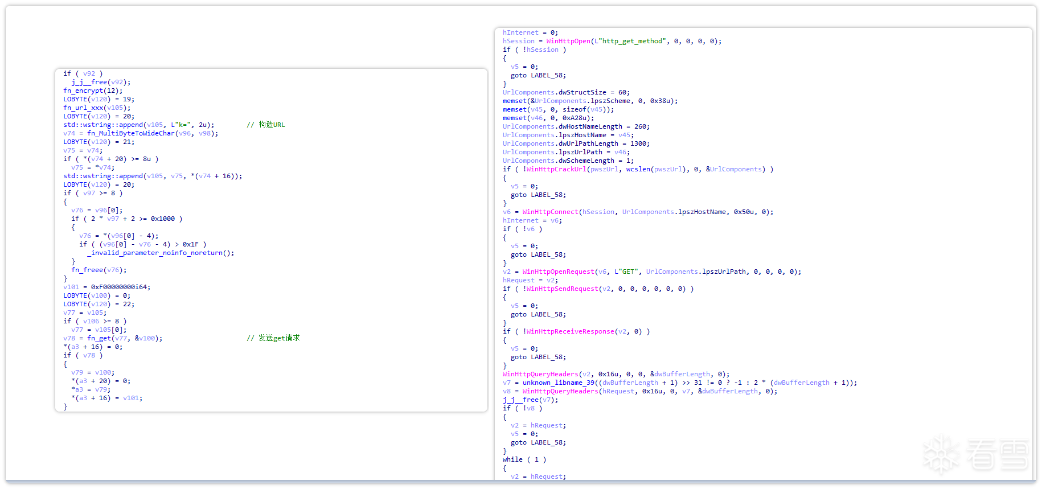Select the memset lpszScheme 0x38u line
This screenshot has height=489, width=1042.
[x=590, y=101]
